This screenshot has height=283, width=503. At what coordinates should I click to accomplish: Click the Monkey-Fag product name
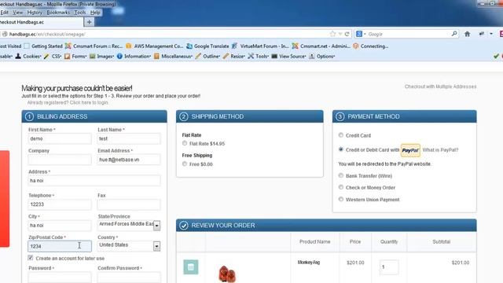pos(309,262)
